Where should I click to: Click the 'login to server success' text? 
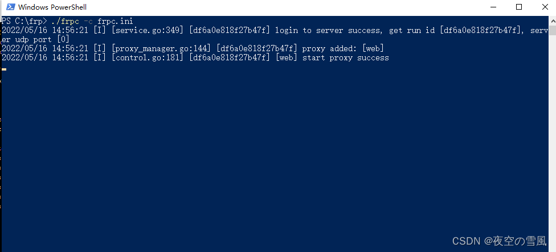329,31
